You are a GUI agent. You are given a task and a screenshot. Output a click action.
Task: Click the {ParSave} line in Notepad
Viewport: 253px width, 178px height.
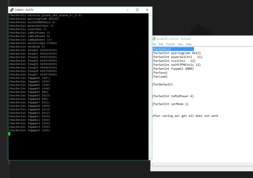[160, 72]
